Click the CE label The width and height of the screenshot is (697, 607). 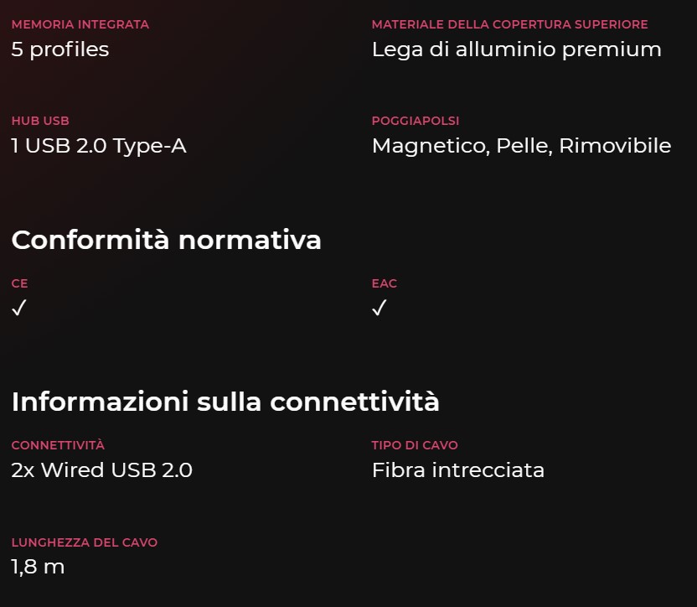19,283
